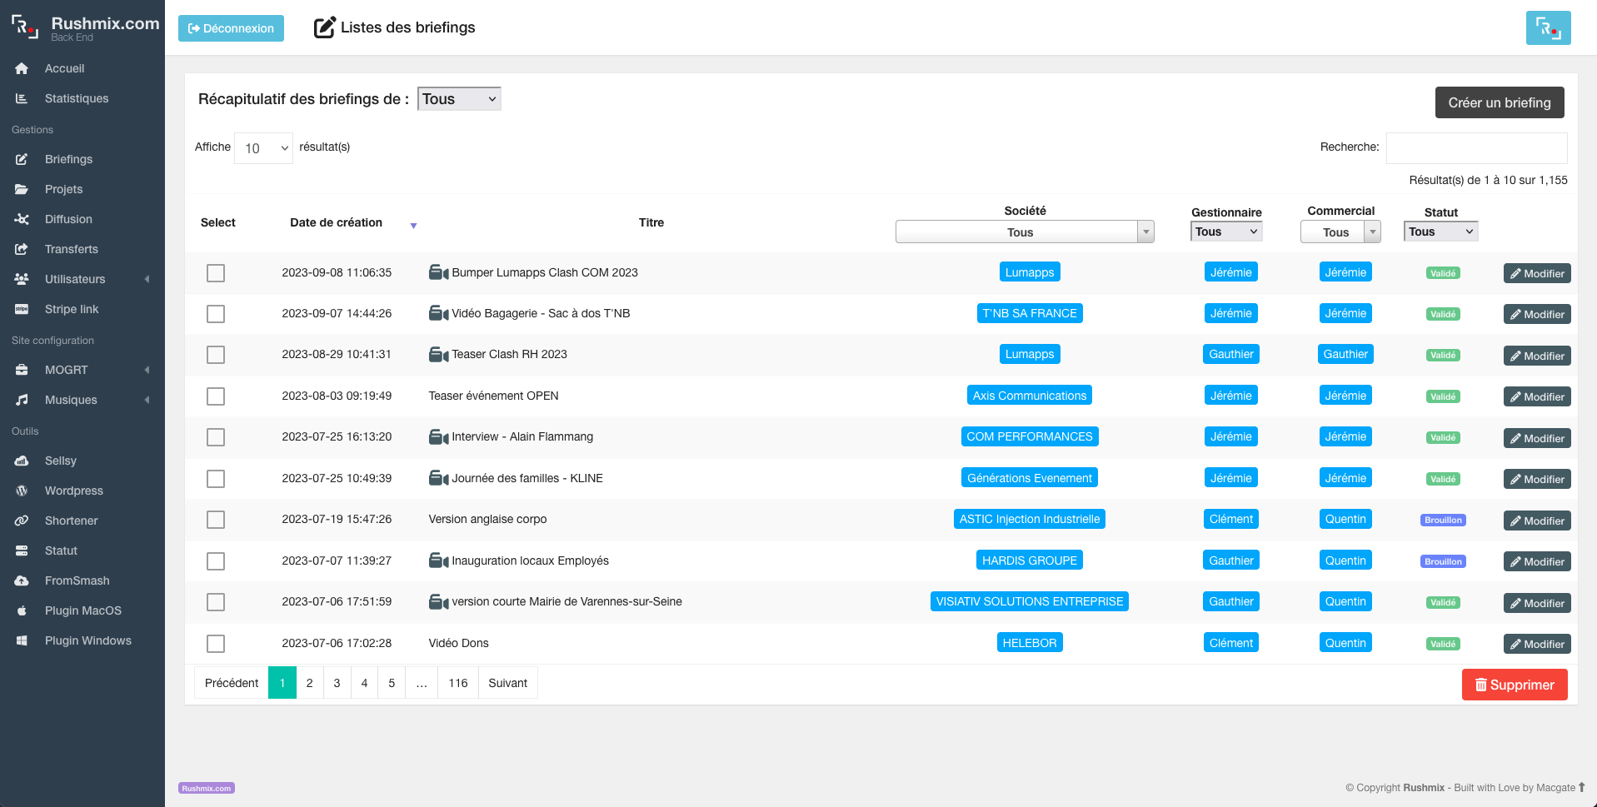Click the purple Rushmix.com footer badge
Screen dimensions: 1597x807
207,788
